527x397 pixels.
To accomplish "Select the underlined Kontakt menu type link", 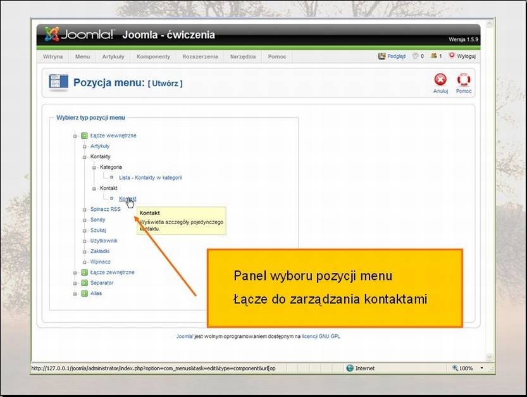I will tap(128, 199).
